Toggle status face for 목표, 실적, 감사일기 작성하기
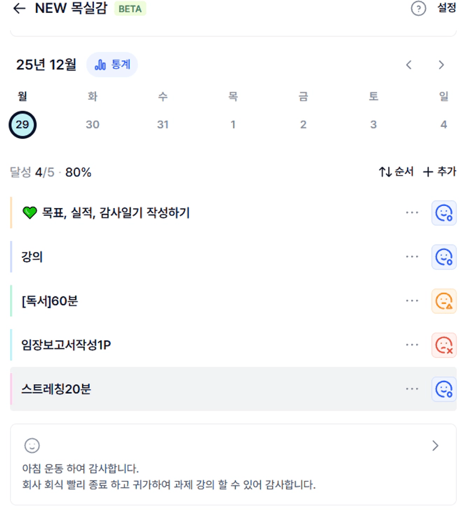 [x=444, y=213]
